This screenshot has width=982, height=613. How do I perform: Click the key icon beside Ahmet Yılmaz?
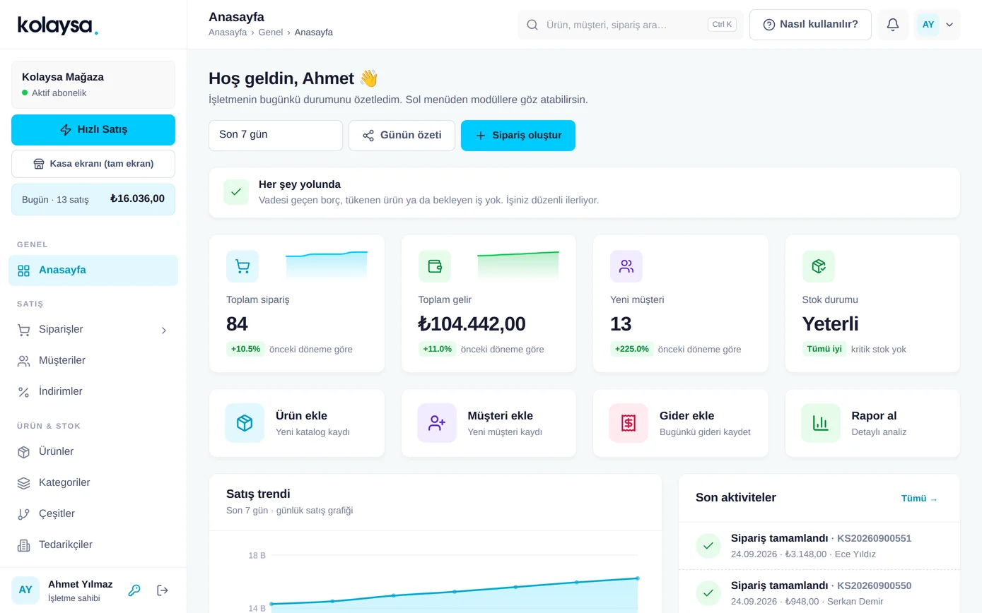tap(134, 590)
